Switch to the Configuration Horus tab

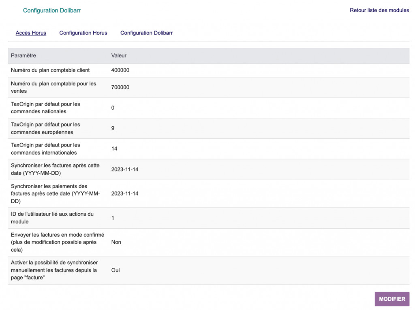click(x=83, y=33)
